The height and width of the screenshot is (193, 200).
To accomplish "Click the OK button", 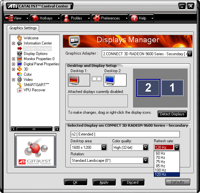I will coord(75,182).
